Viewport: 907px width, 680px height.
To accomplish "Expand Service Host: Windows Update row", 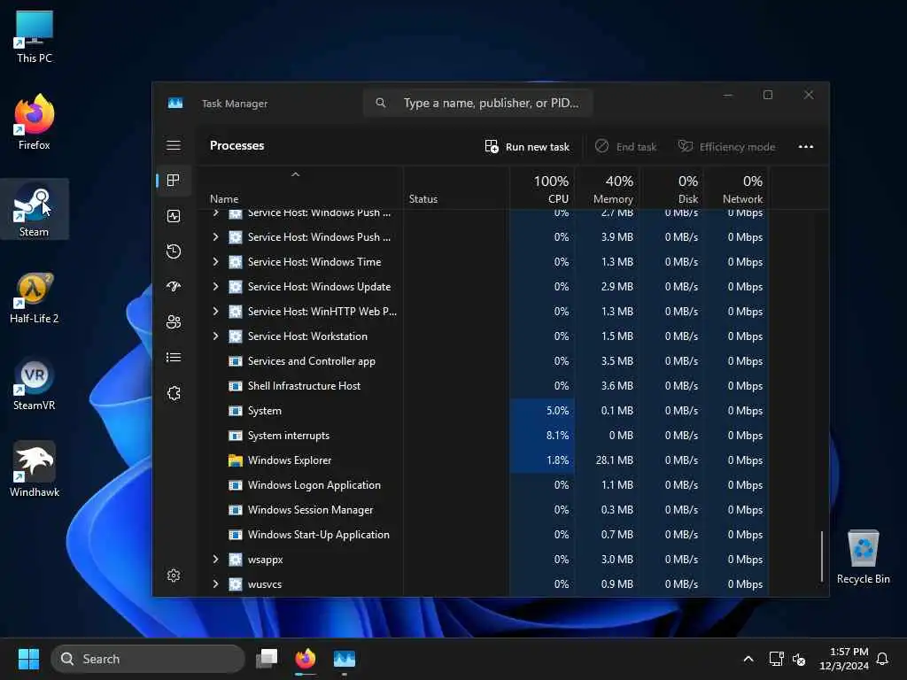I will (215, 287).
